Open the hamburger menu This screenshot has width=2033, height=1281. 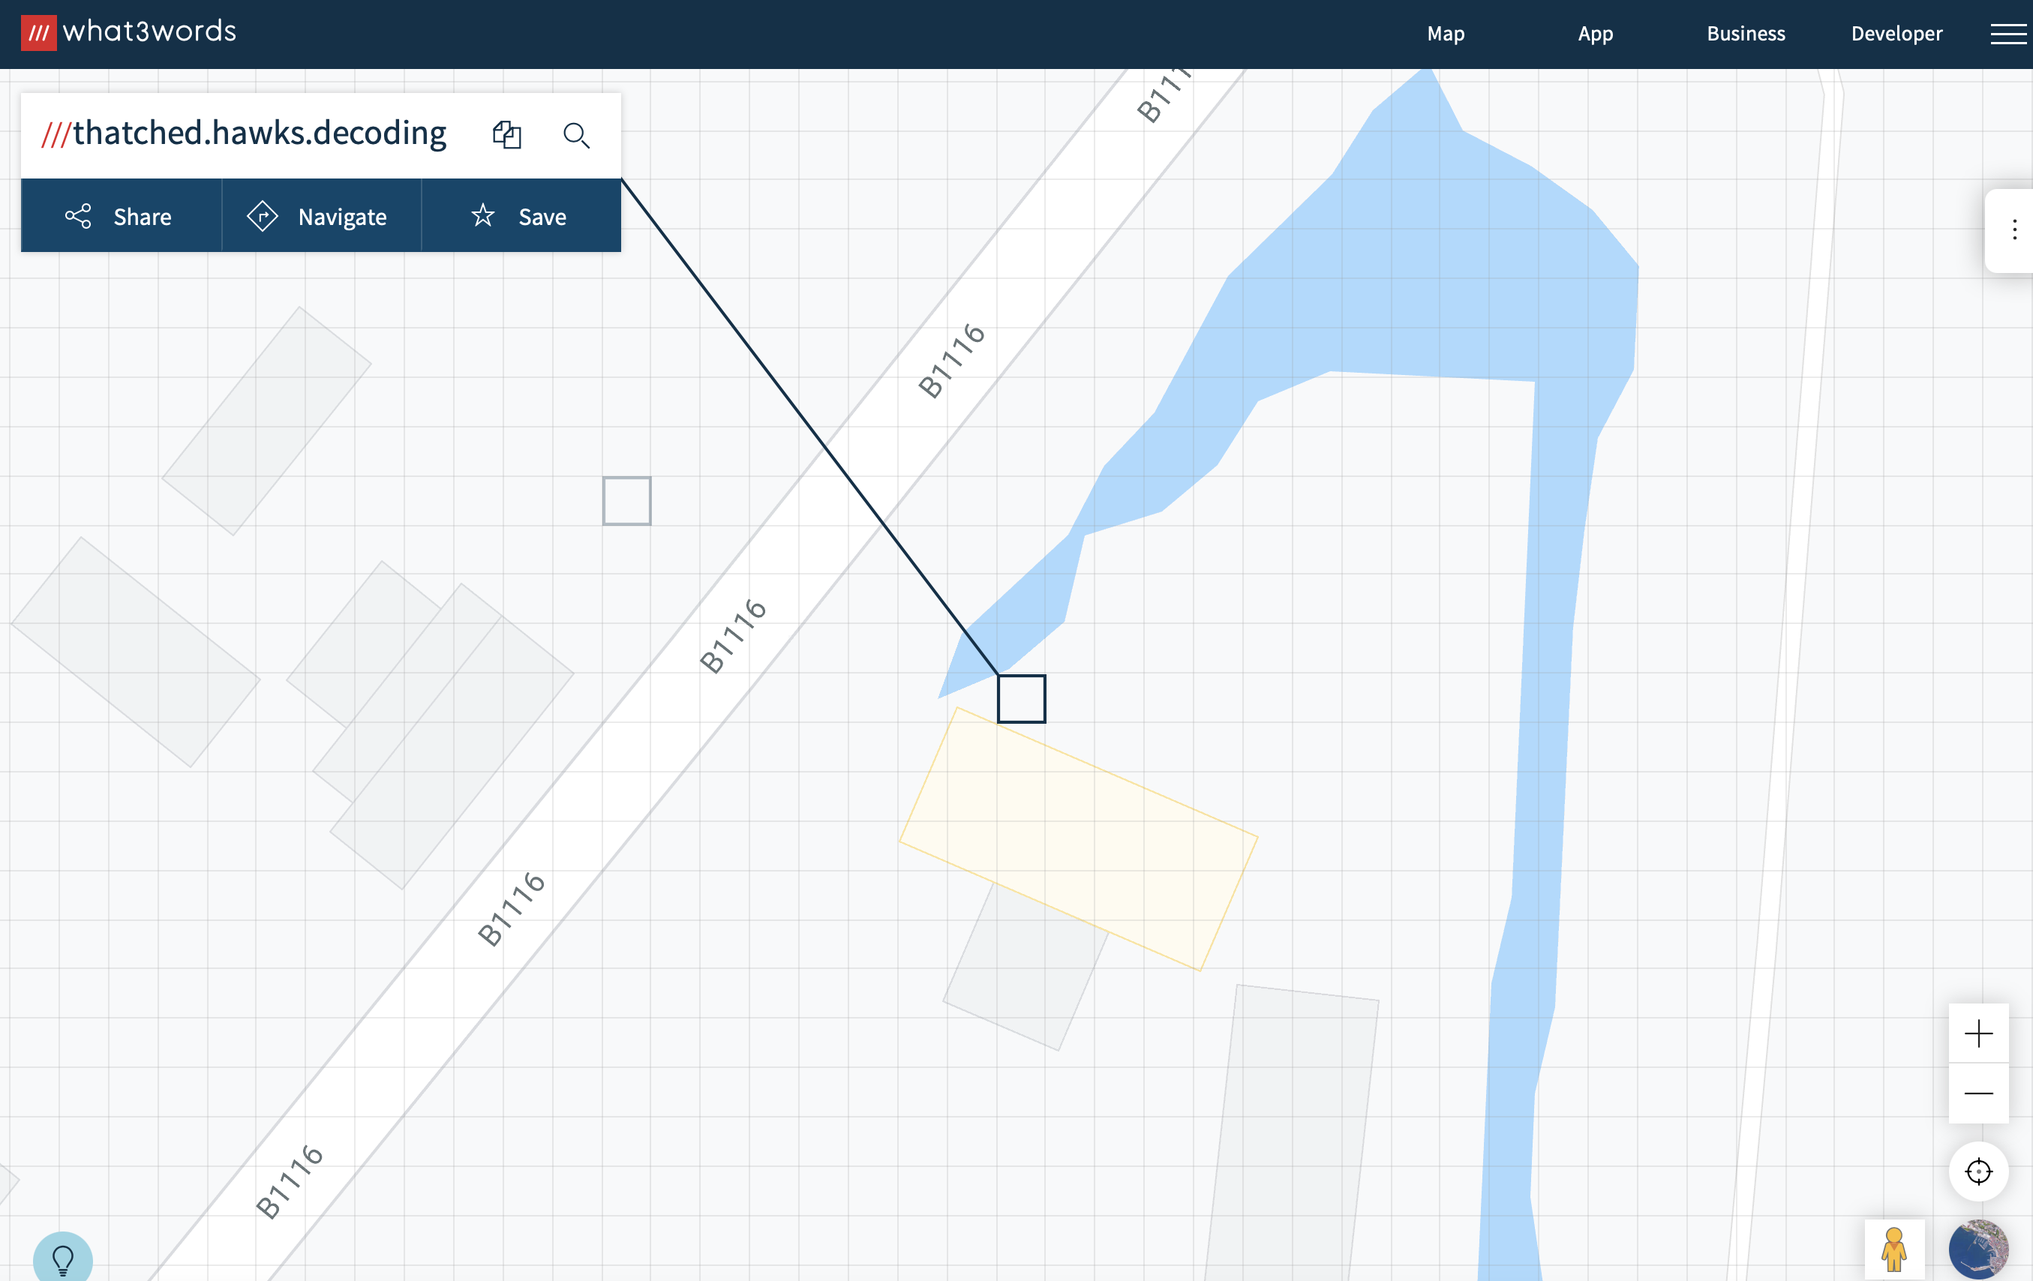(x=2008, y=34)
